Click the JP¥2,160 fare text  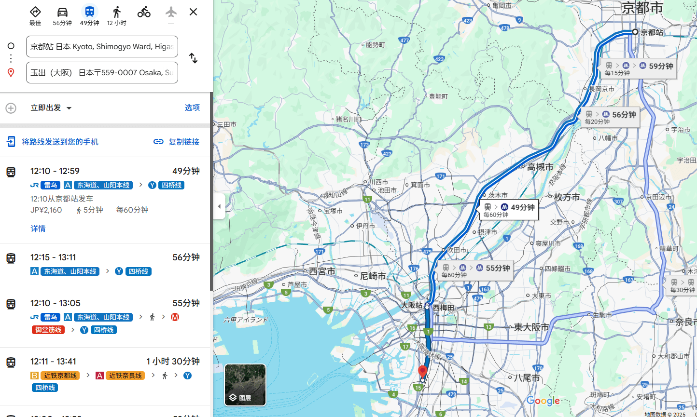[x=46, y=210]
